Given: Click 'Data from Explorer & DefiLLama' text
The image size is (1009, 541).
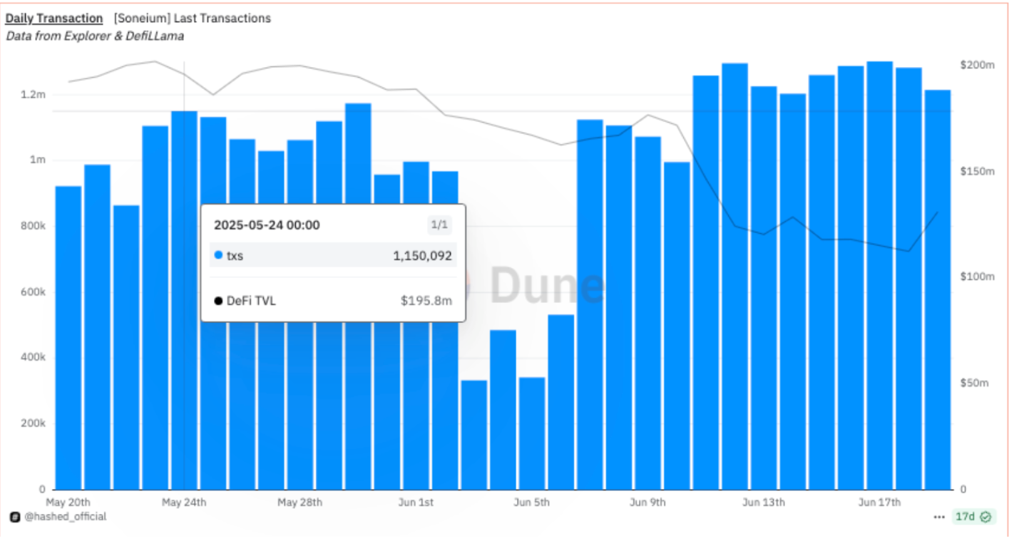Looking at the screenshot, I should [x=95, y=36].
